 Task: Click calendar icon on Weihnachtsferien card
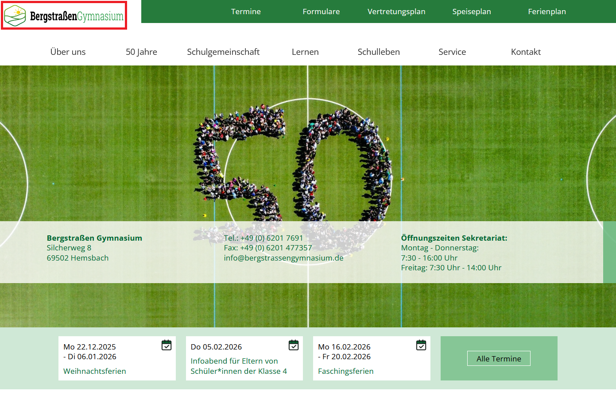click(167, 345)
